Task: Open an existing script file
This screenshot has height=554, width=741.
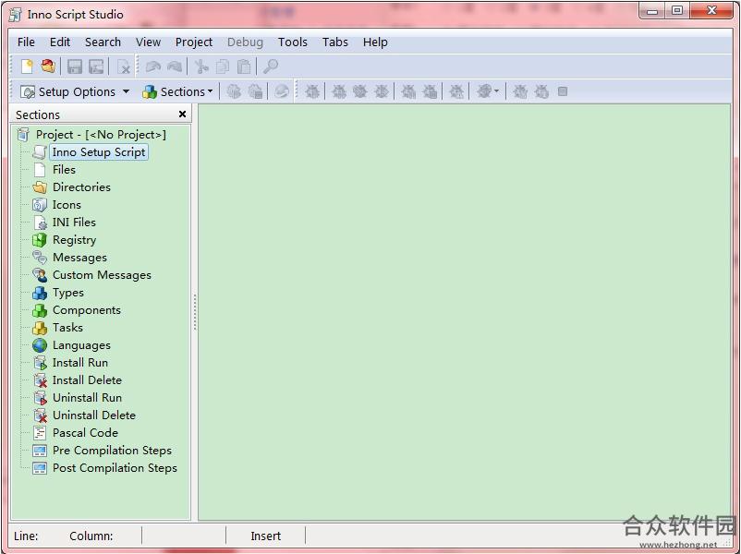Action: click(48, 66)
